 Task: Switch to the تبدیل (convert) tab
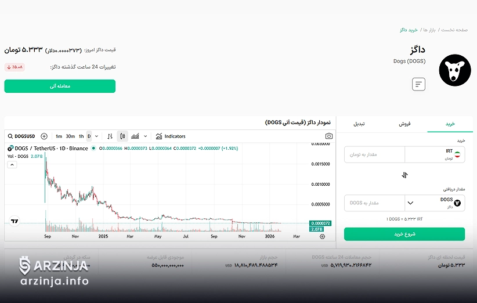pos(360,124)
